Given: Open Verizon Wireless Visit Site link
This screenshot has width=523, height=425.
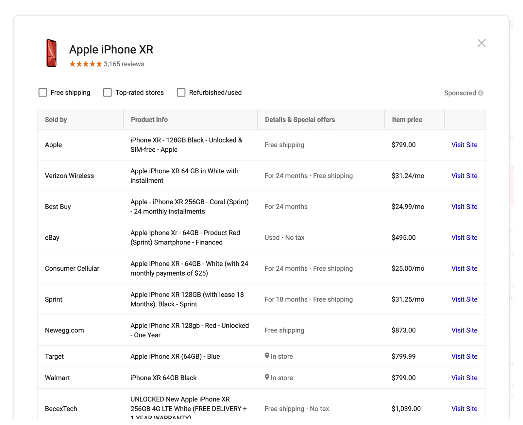Looking at the screenshot, I should click(464, 176).
